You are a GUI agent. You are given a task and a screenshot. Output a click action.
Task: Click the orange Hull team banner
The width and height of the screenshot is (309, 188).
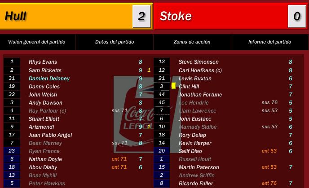(66, 16)
